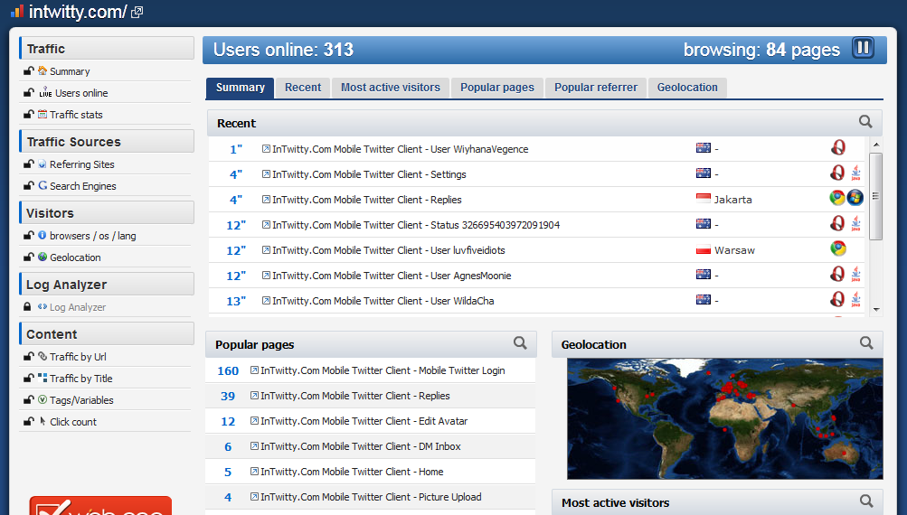Switch to the Geolocation tab
Image resolution: width=907 pixels, height=515 pixels.
pyautogui.click(x=687, y=88)
